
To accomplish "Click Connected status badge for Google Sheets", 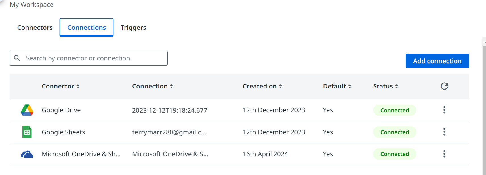I will pyautogui.click(x=395, y=132).
